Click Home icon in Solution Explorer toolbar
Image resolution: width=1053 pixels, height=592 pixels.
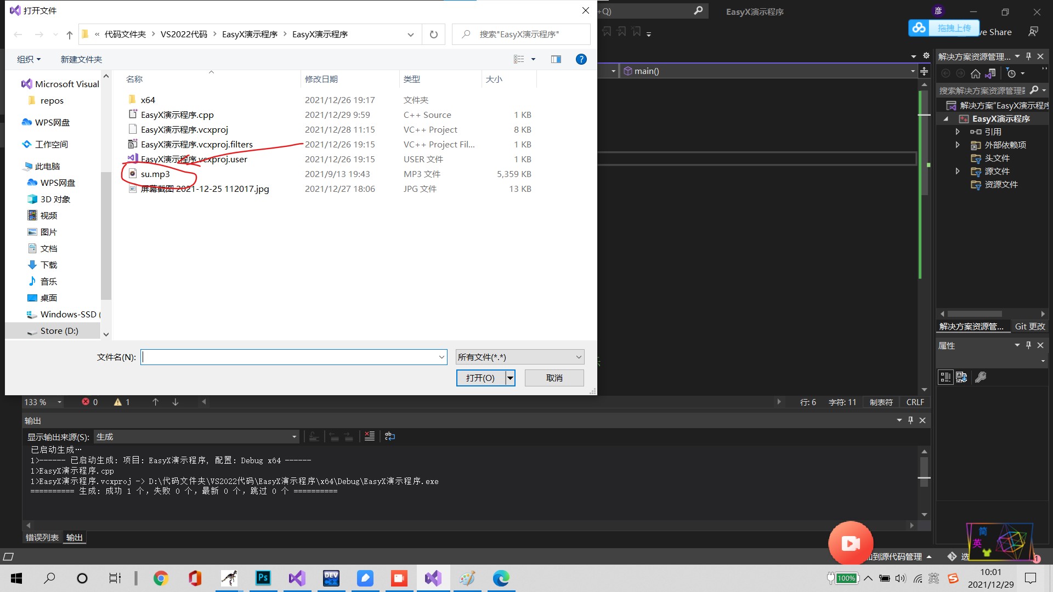975,73
